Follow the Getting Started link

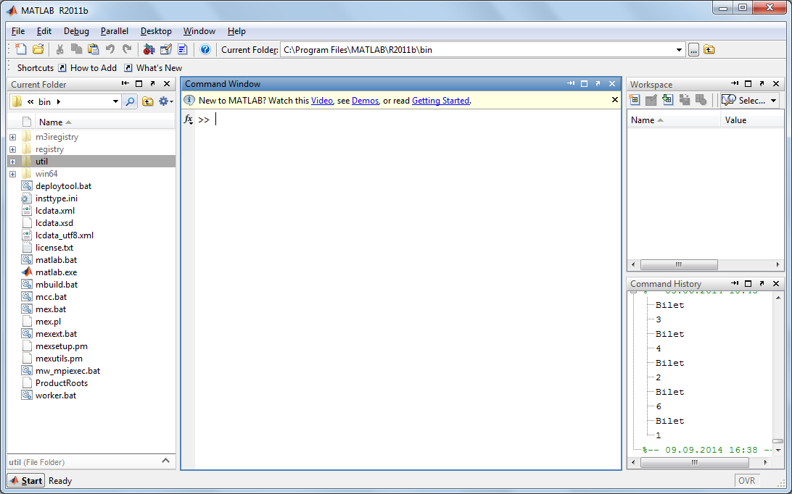tap(440, 101)
